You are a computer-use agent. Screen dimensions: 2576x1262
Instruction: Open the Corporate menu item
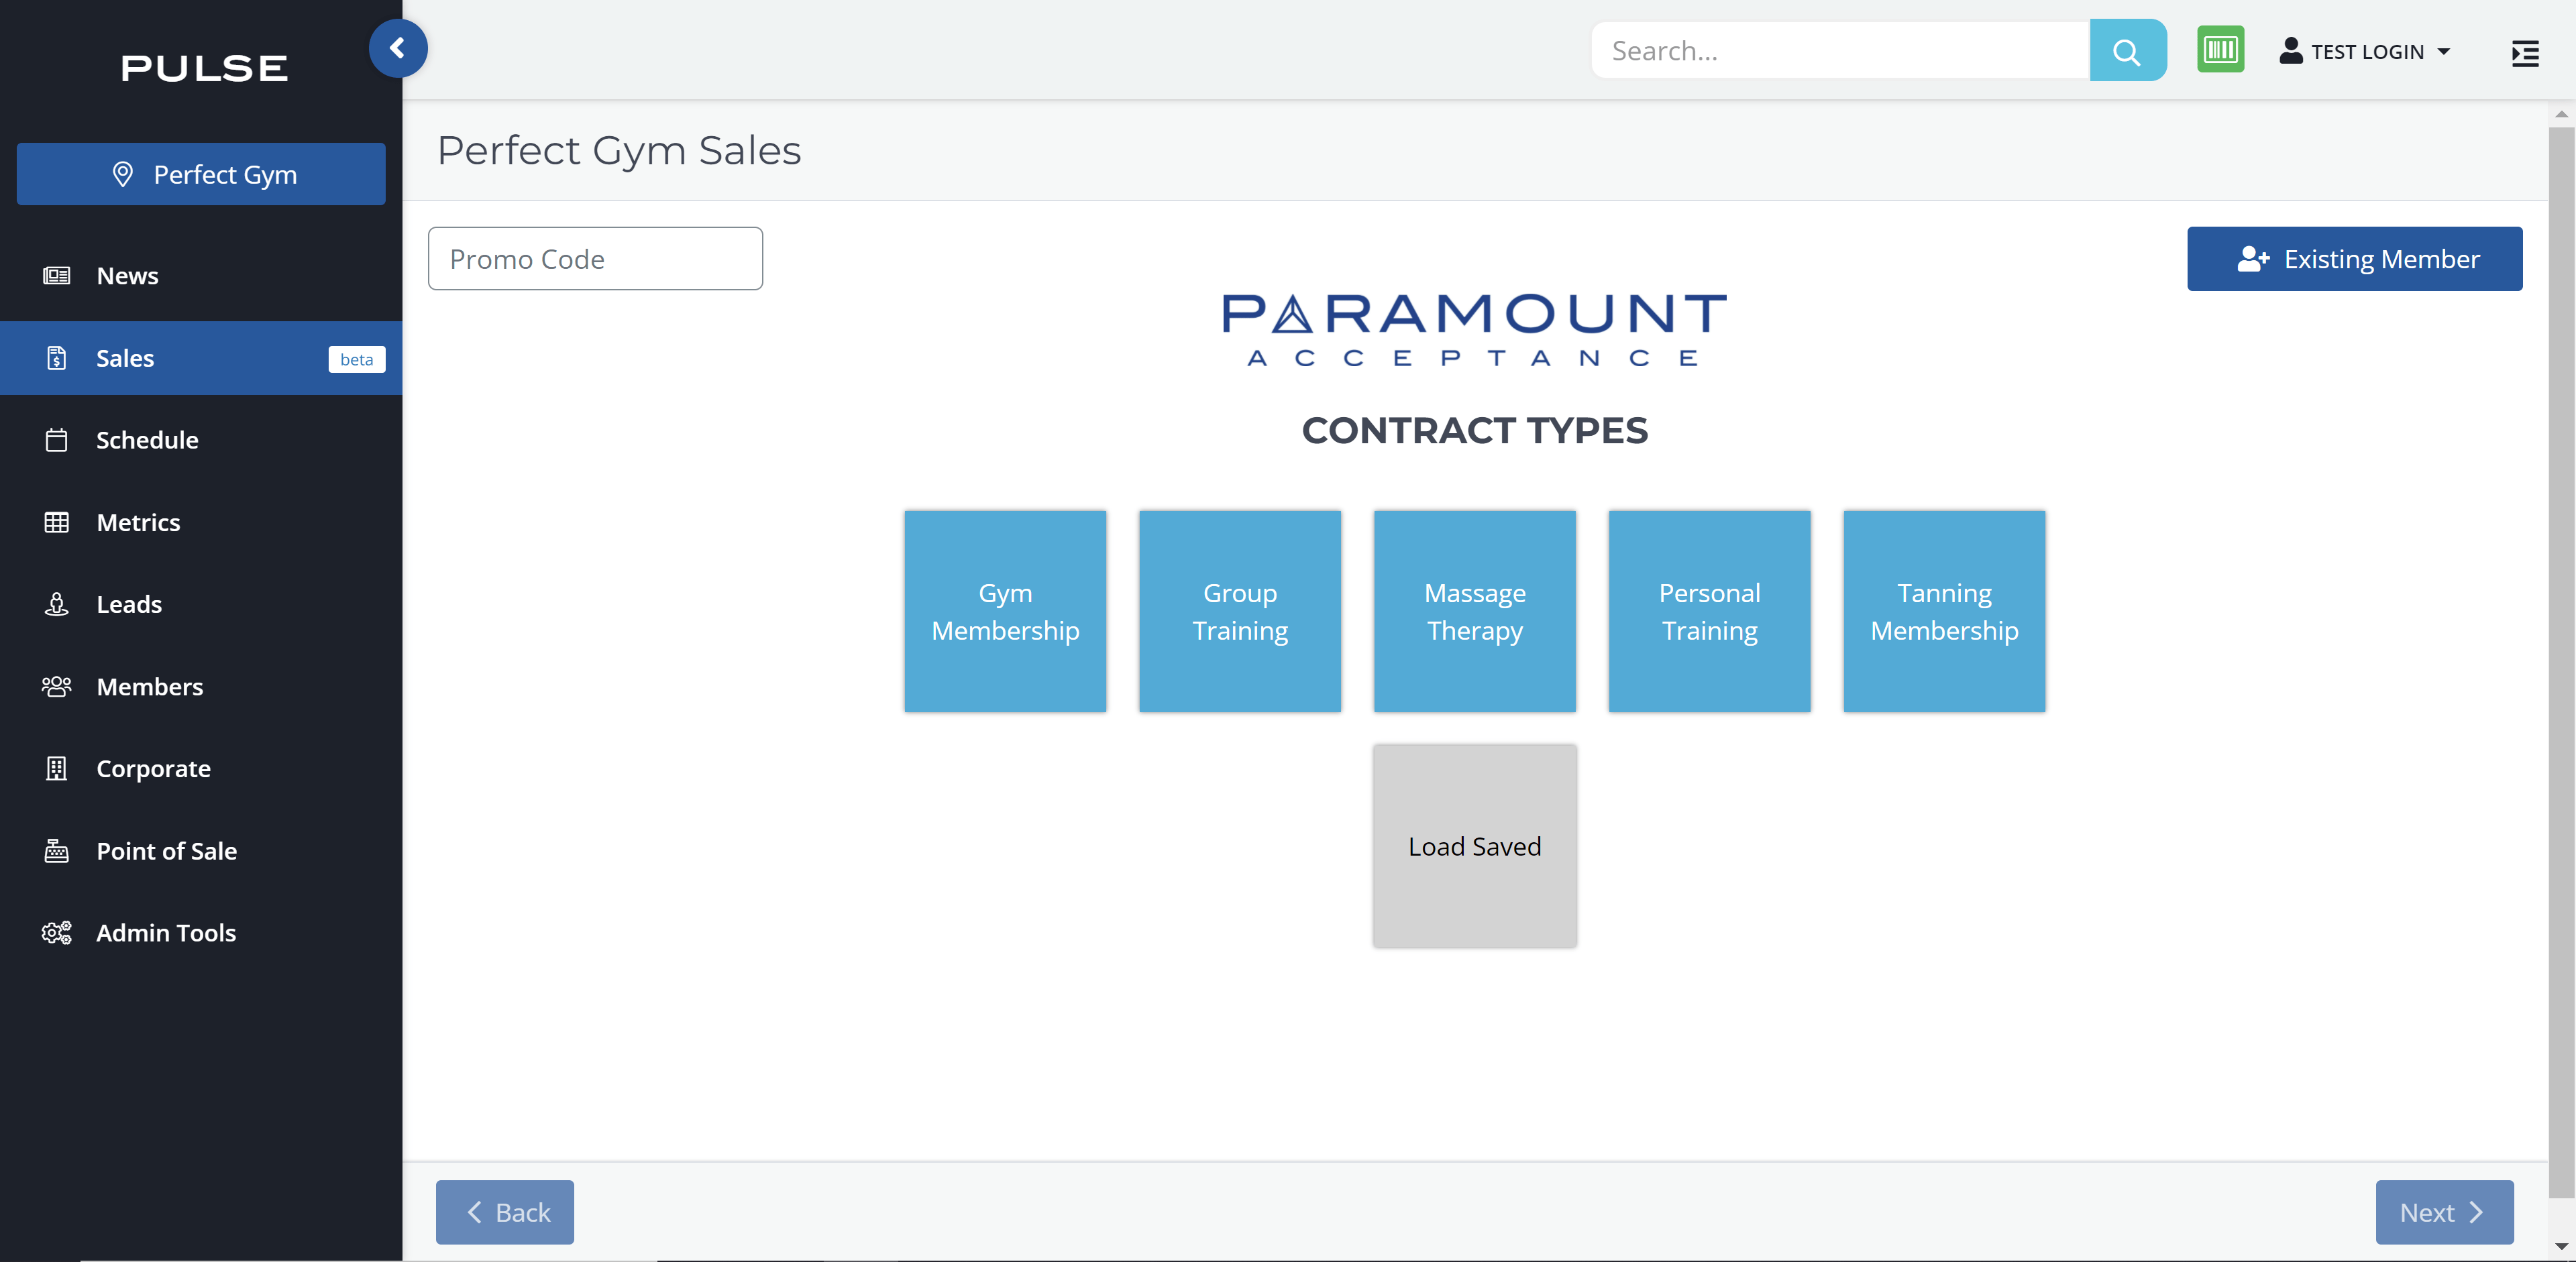[201, 768]
